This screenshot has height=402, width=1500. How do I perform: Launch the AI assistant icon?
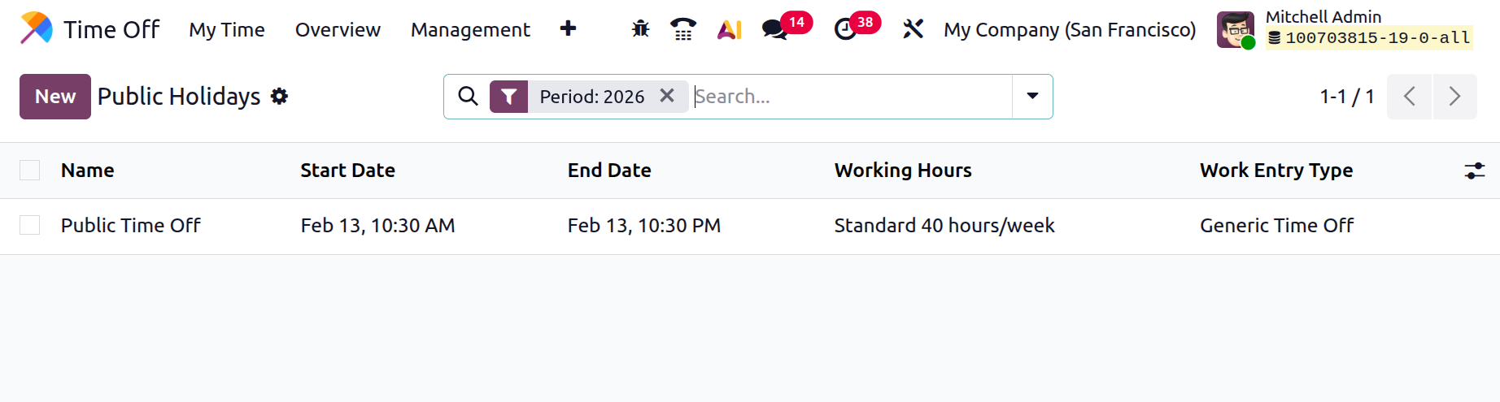(x=729, y=29)
